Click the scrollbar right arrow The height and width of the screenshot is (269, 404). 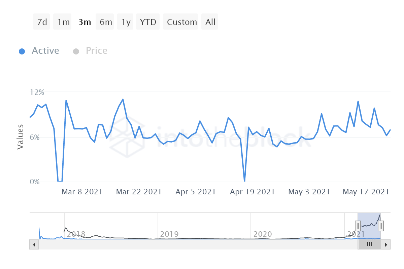click(x=386, y=244)
